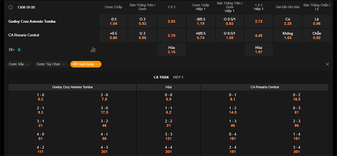Bet first-half U 0.5/1 at 1.05
The width and height of the screenshot is (337, 156).
(x=230, y=36)
